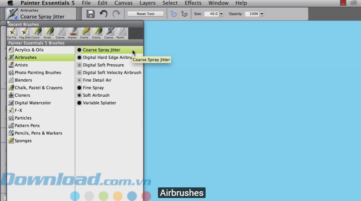Select the Straight Line Strokes icon
The image size is (361, 201).
(x=184, y=14)
